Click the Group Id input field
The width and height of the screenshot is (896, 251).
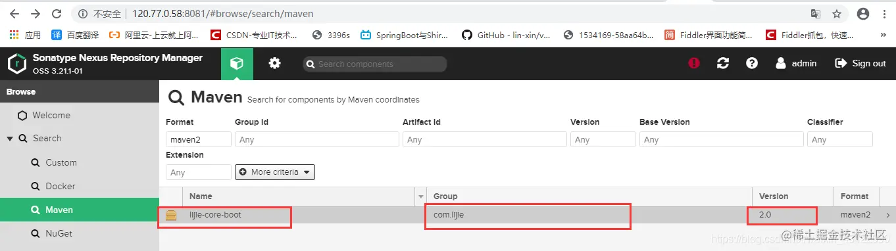(317, 139)
